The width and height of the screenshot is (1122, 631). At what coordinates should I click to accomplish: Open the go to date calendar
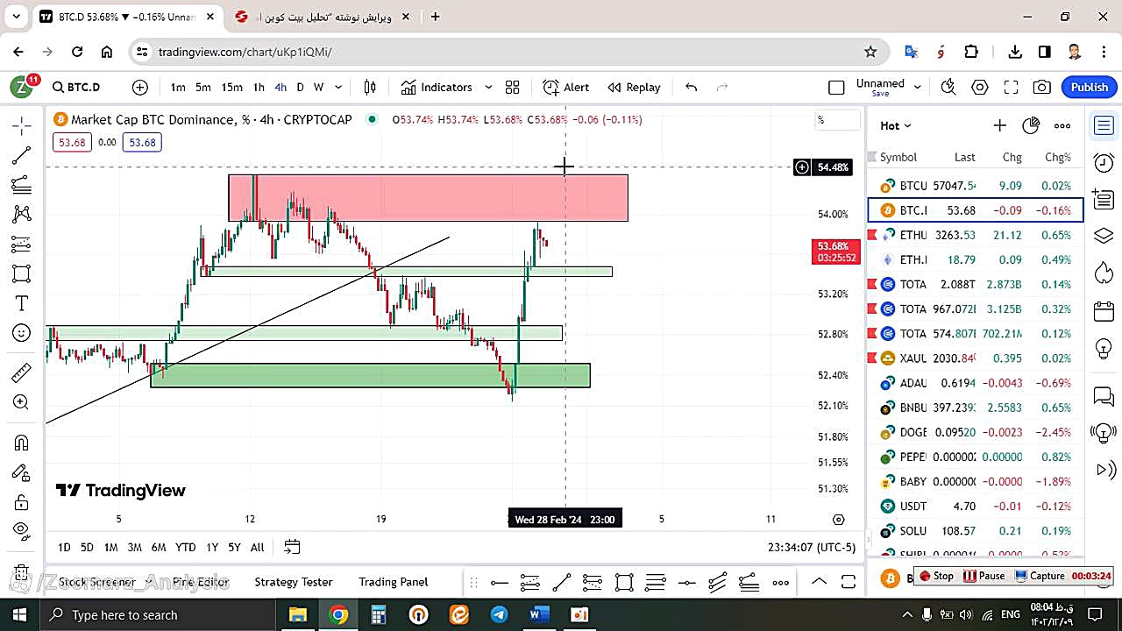click(292, 547)
